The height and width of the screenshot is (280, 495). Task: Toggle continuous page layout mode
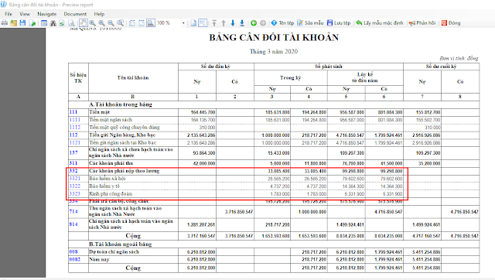(x=203, y=23)
